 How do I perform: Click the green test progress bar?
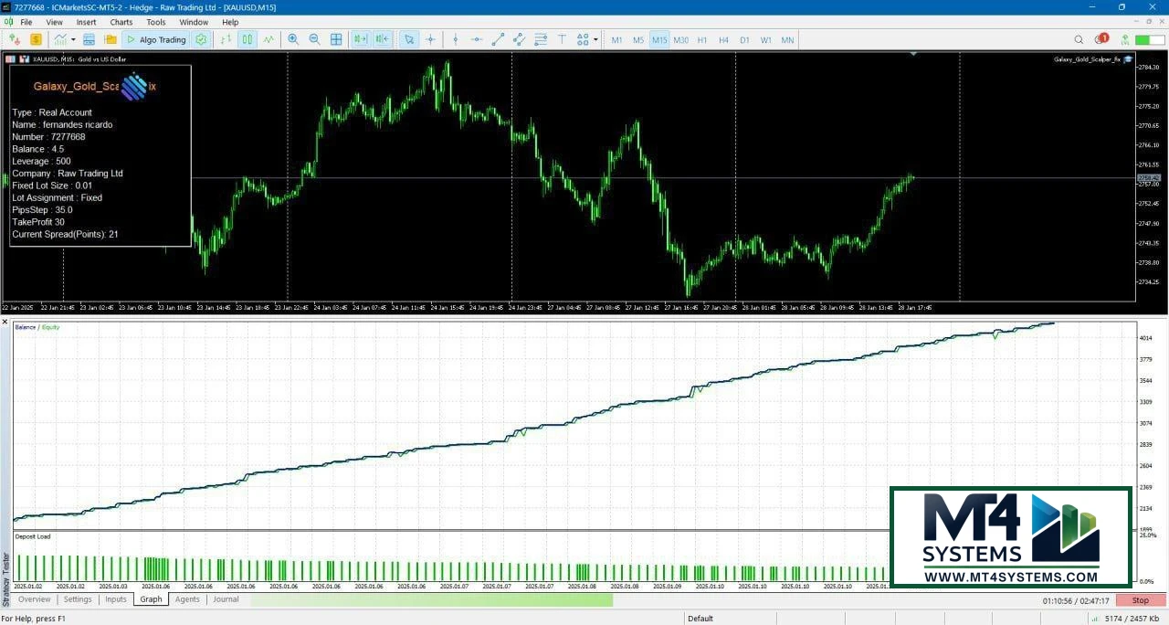click(x=431, y=599)
